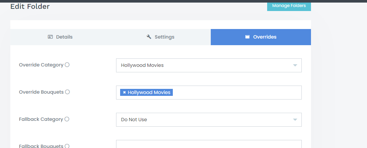Click the Settings tab wrench icon
Image resolution: width=367 pixels, height=148 pixels.
(x=149, y=37)
